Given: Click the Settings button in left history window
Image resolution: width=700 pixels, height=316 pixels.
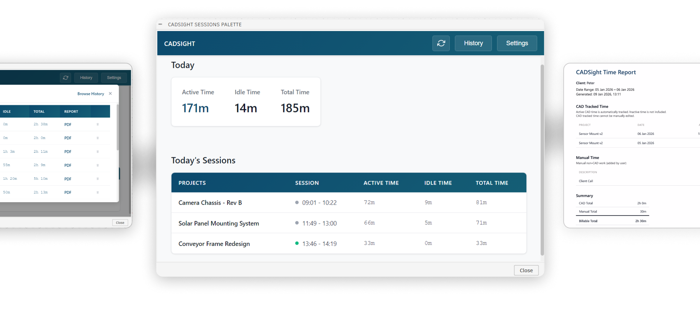Looking at the screenshot, I should (x=114, y=78).
